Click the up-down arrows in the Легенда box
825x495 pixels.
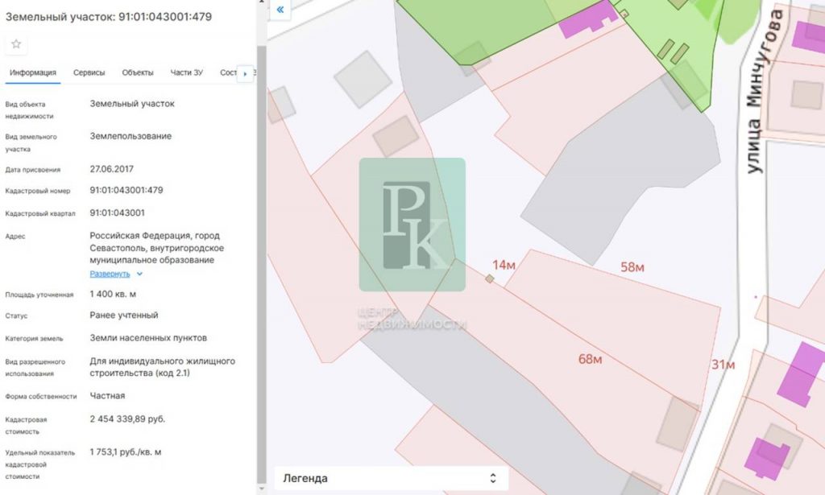click(493, 478)
